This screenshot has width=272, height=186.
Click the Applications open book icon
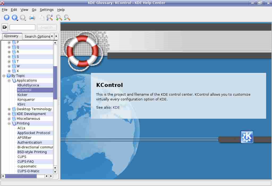tap(14, 81)
